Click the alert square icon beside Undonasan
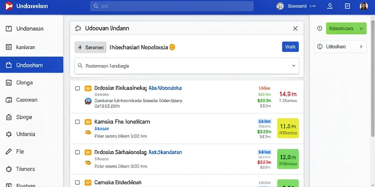The width and height of the screenshot is (375, 187). point(9,29)
